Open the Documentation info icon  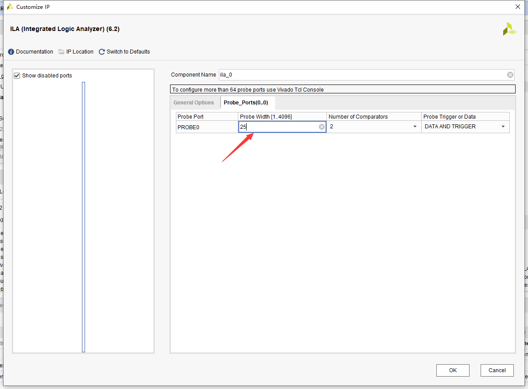tap(11, 52)
